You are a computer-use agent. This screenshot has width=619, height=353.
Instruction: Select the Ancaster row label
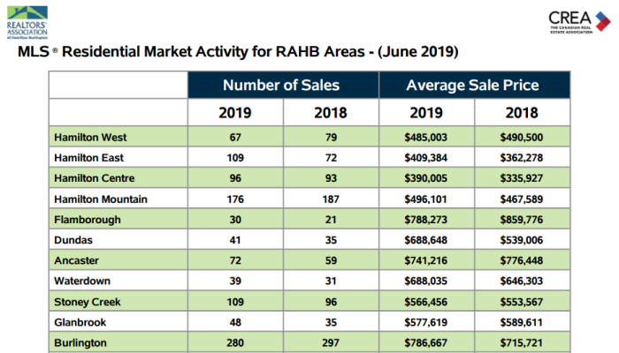tap(78, 259)
